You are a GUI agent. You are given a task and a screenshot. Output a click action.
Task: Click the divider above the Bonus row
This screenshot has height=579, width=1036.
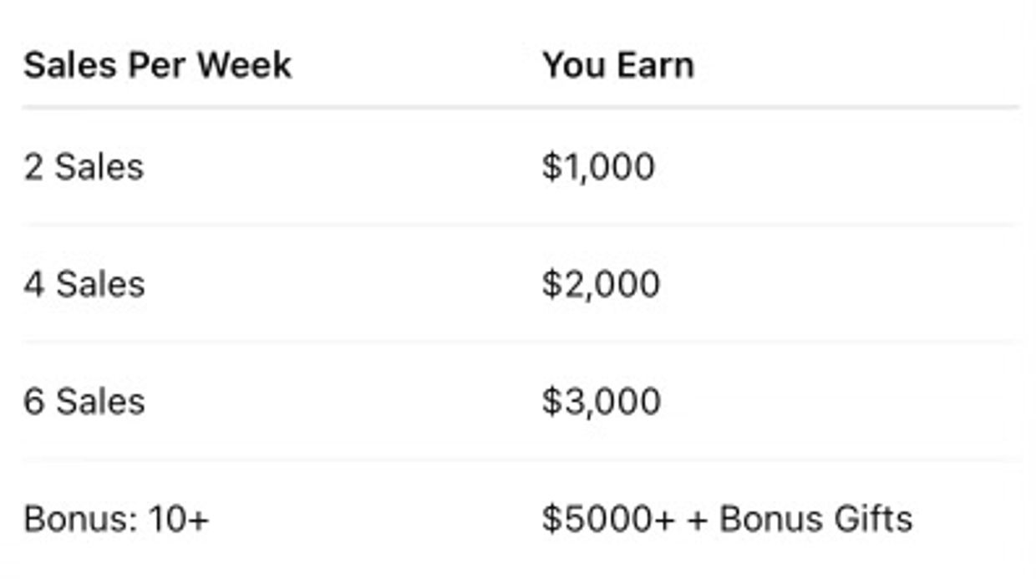pyautogui.click(x=520, y=460)
